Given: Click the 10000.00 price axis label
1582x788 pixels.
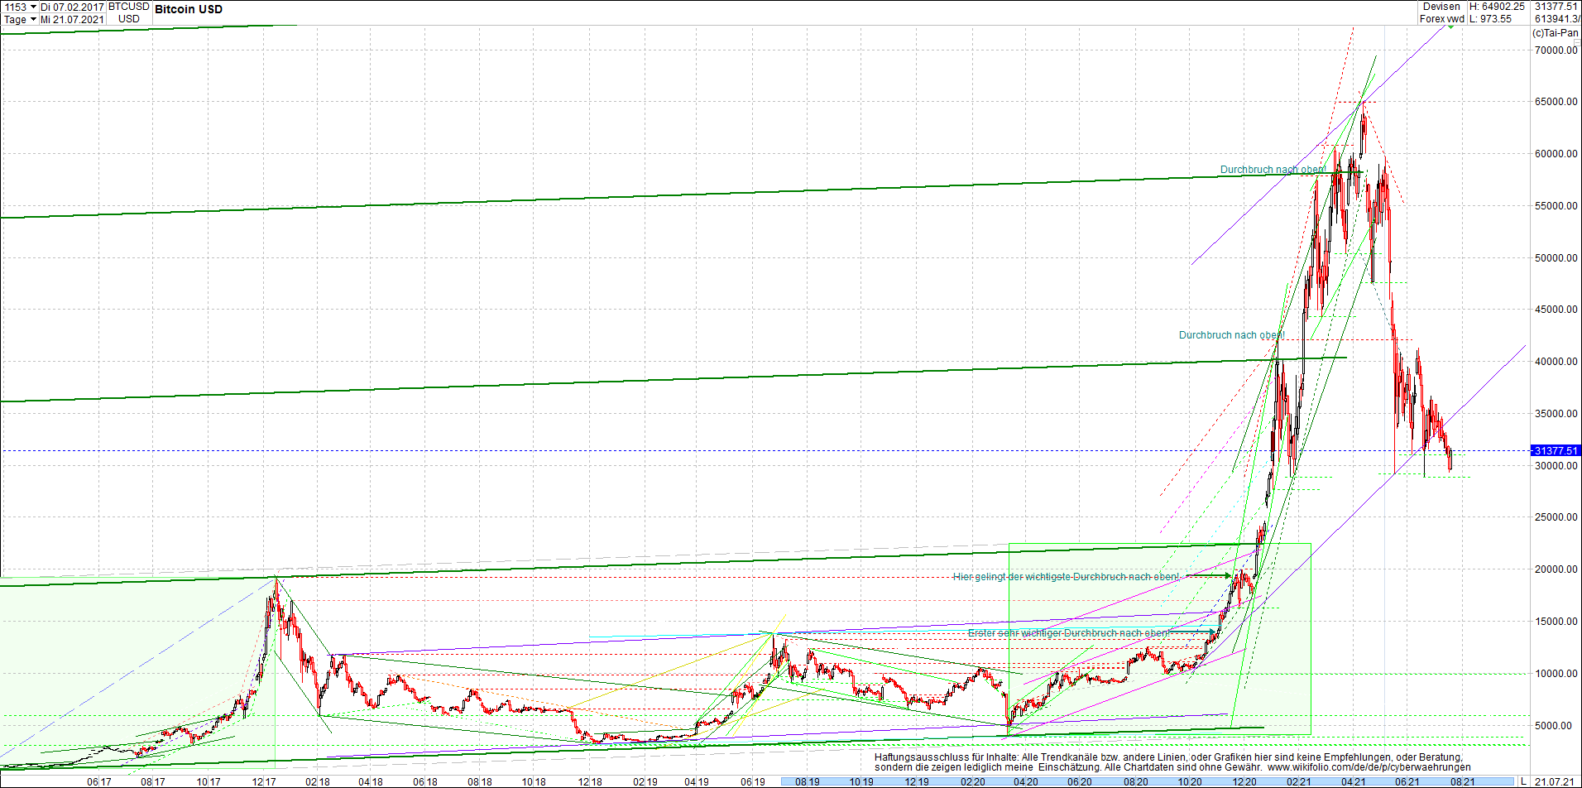Looking at the screenshot, I should [x=1556, y=674].
